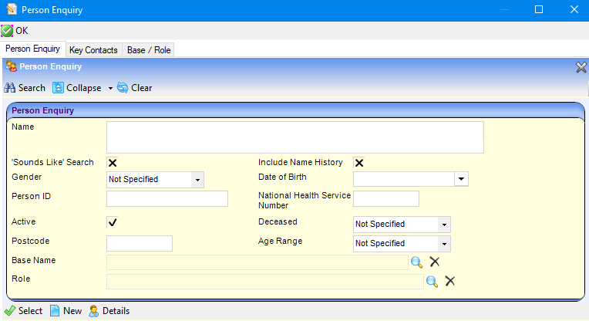Toggle the 'Sounds Like' Search checkbox
The image size is (589, 321).
pos(113,163)
